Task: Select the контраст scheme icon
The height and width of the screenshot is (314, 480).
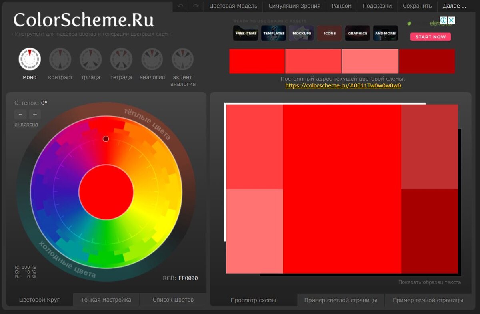Action: tap(60, 59)
